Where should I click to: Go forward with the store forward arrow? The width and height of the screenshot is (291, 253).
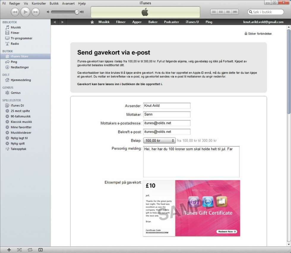(63, 22)
